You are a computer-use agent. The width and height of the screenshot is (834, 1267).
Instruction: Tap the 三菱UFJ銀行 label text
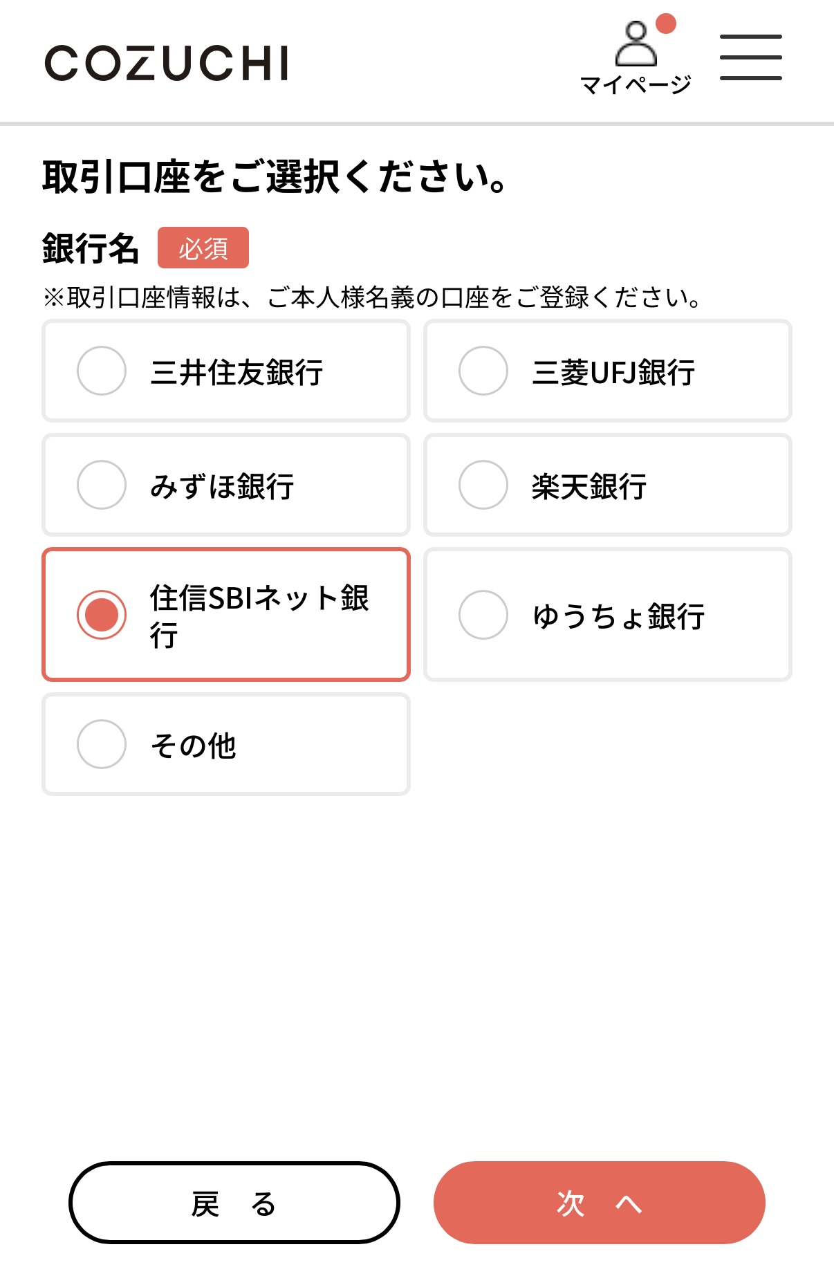point(613,372)
